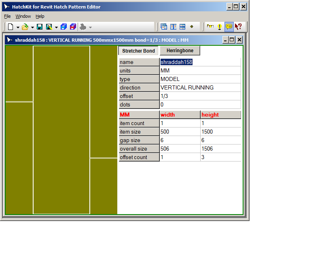Image resolution: width=326 pixels, height=270 pixels.
Task: Tile windows horizontally with toolbar icon
Action: pos(182,27)
